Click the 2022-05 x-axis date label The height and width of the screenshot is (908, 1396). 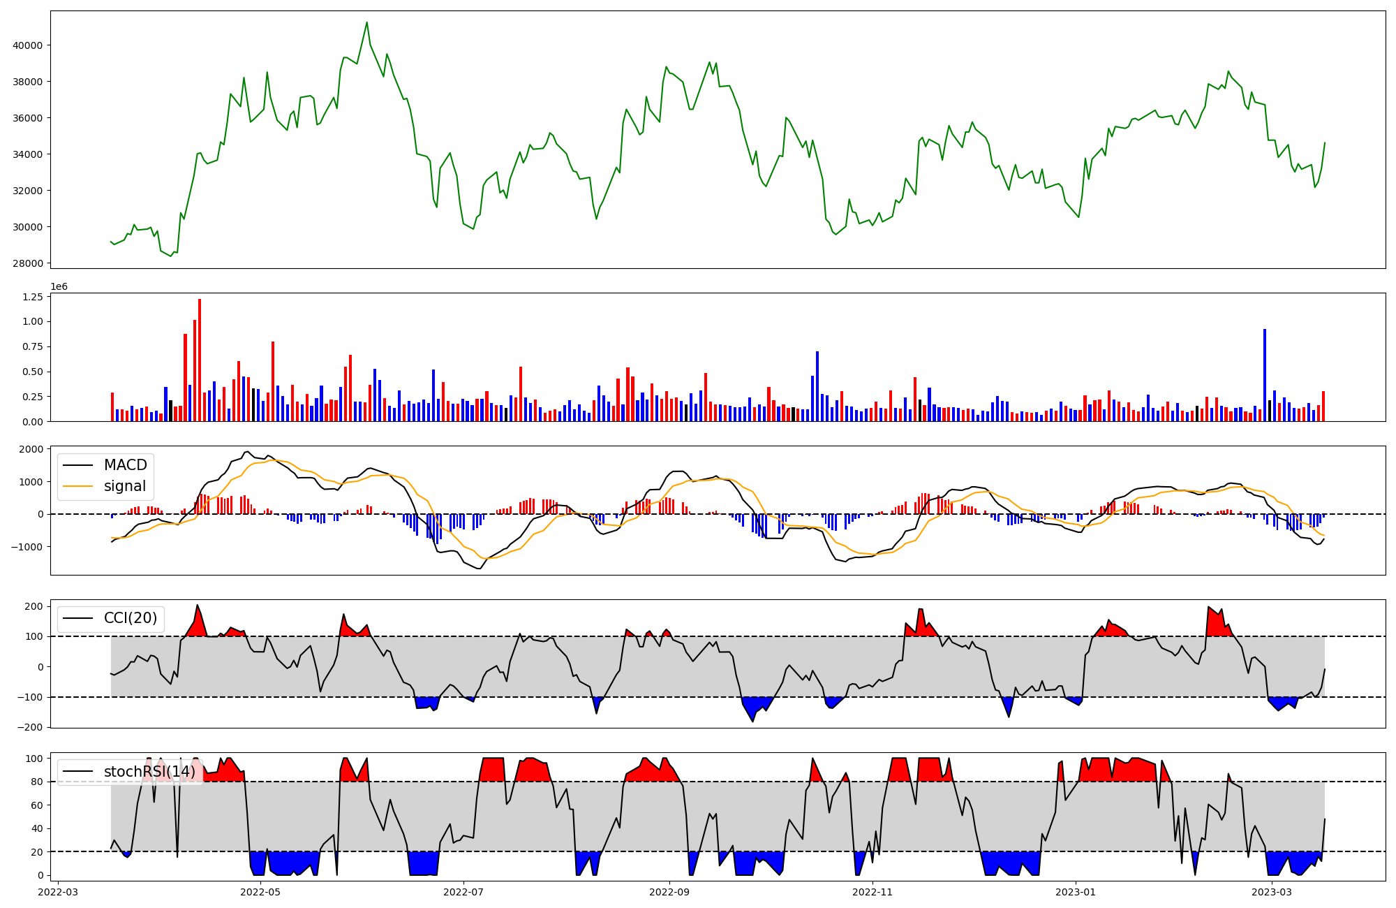(x=260, y=892)
